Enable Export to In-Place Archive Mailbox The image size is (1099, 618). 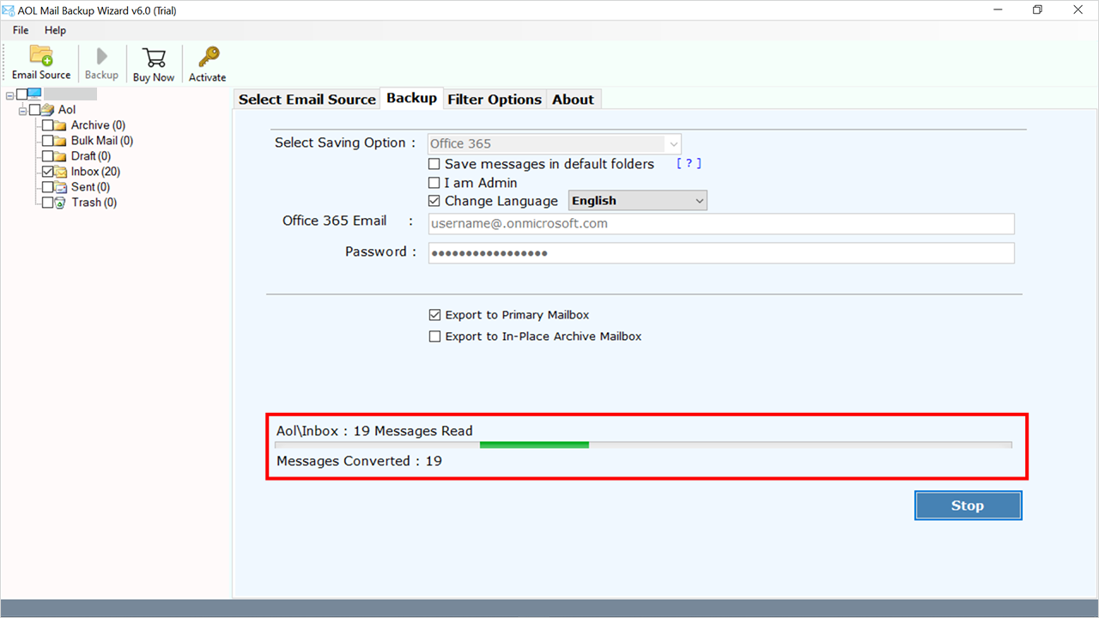click(x=434, y=336)
